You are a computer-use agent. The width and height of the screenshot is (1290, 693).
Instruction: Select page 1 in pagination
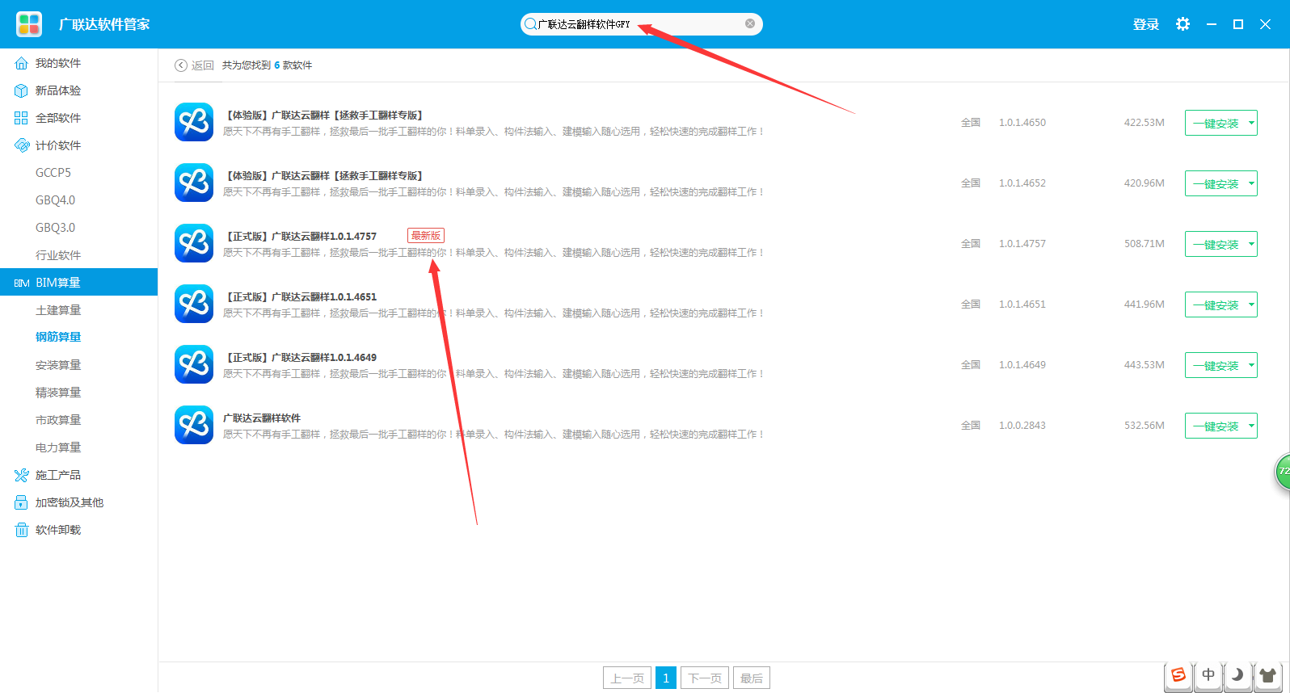point(666,678)
